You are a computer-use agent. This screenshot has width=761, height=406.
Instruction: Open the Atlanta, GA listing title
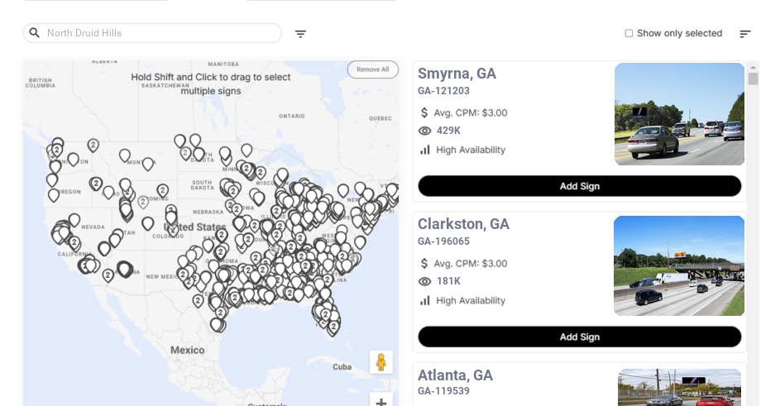point(455,375)
